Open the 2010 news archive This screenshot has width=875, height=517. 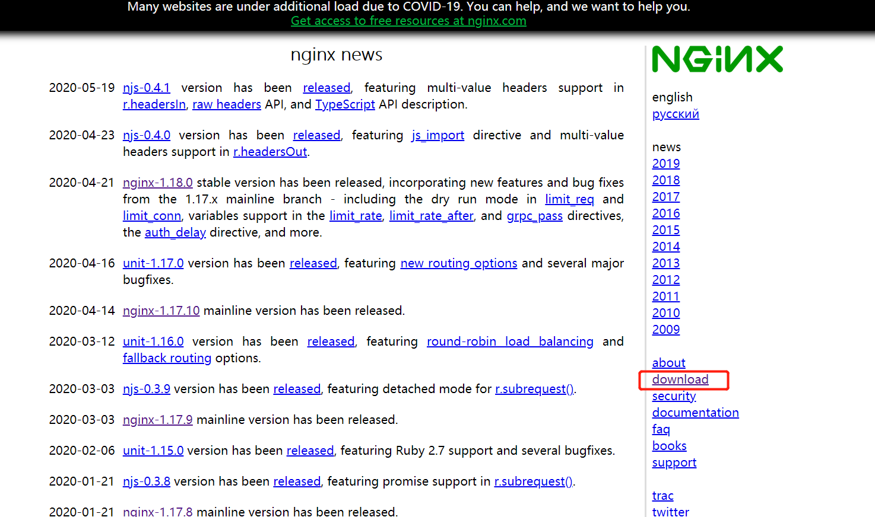pos(666,313)
